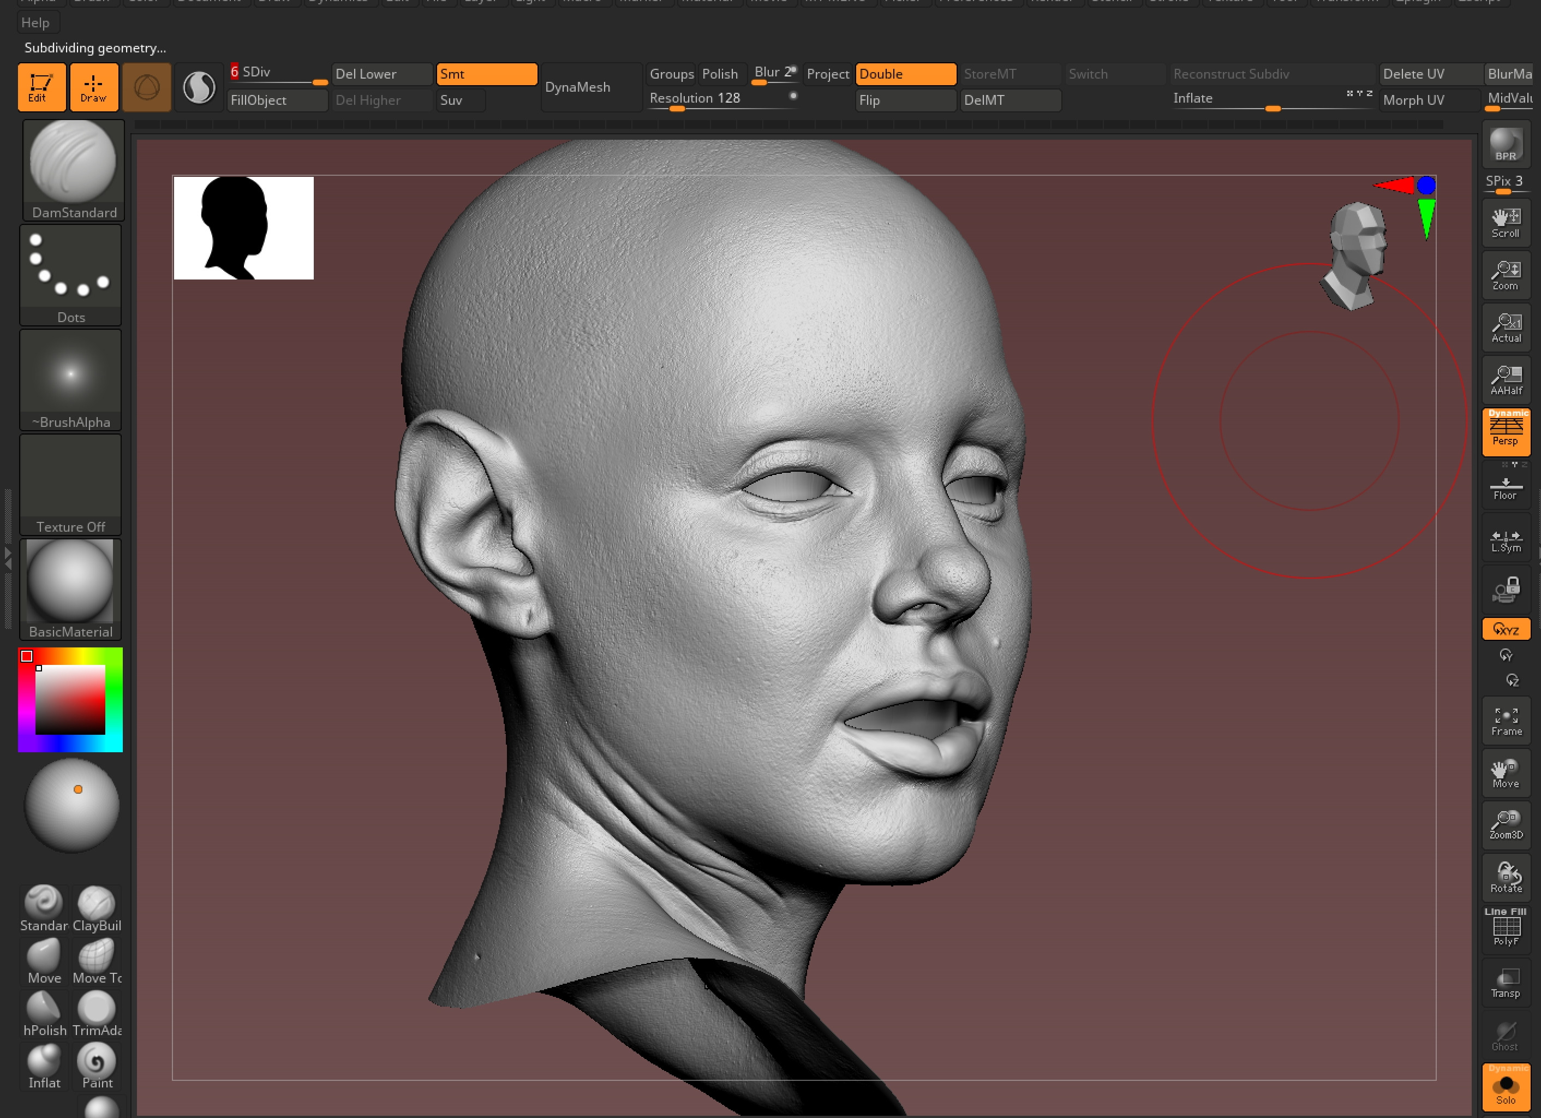Activate Draw mode button

tap(94, 87)
